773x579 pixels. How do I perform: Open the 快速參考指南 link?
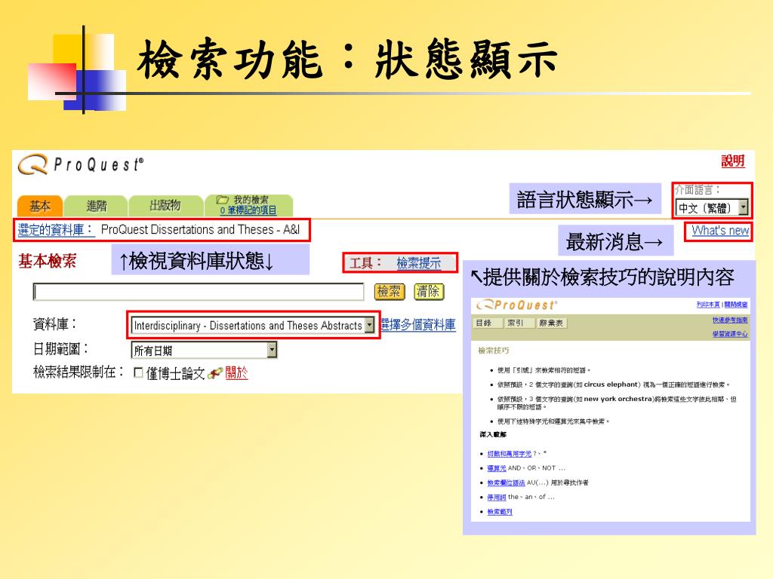[730, 320]
